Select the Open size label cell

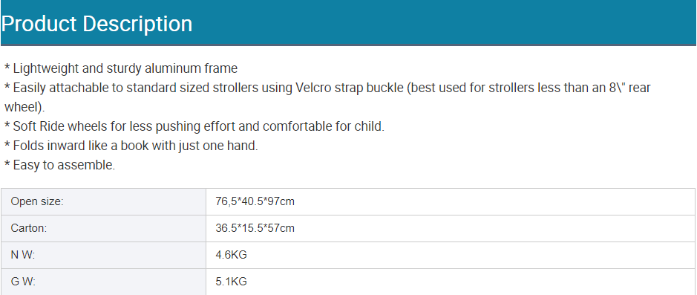coord(104,201)
